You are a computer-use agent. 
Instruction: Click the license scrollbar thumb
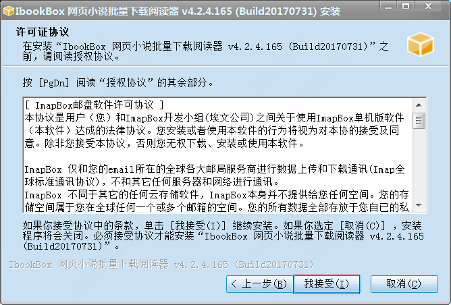click(419, 121)
